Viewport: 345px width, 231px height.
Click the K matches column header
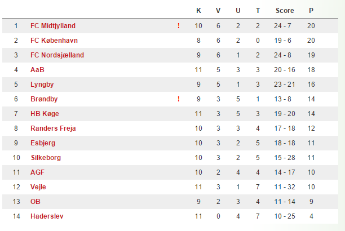198,11
